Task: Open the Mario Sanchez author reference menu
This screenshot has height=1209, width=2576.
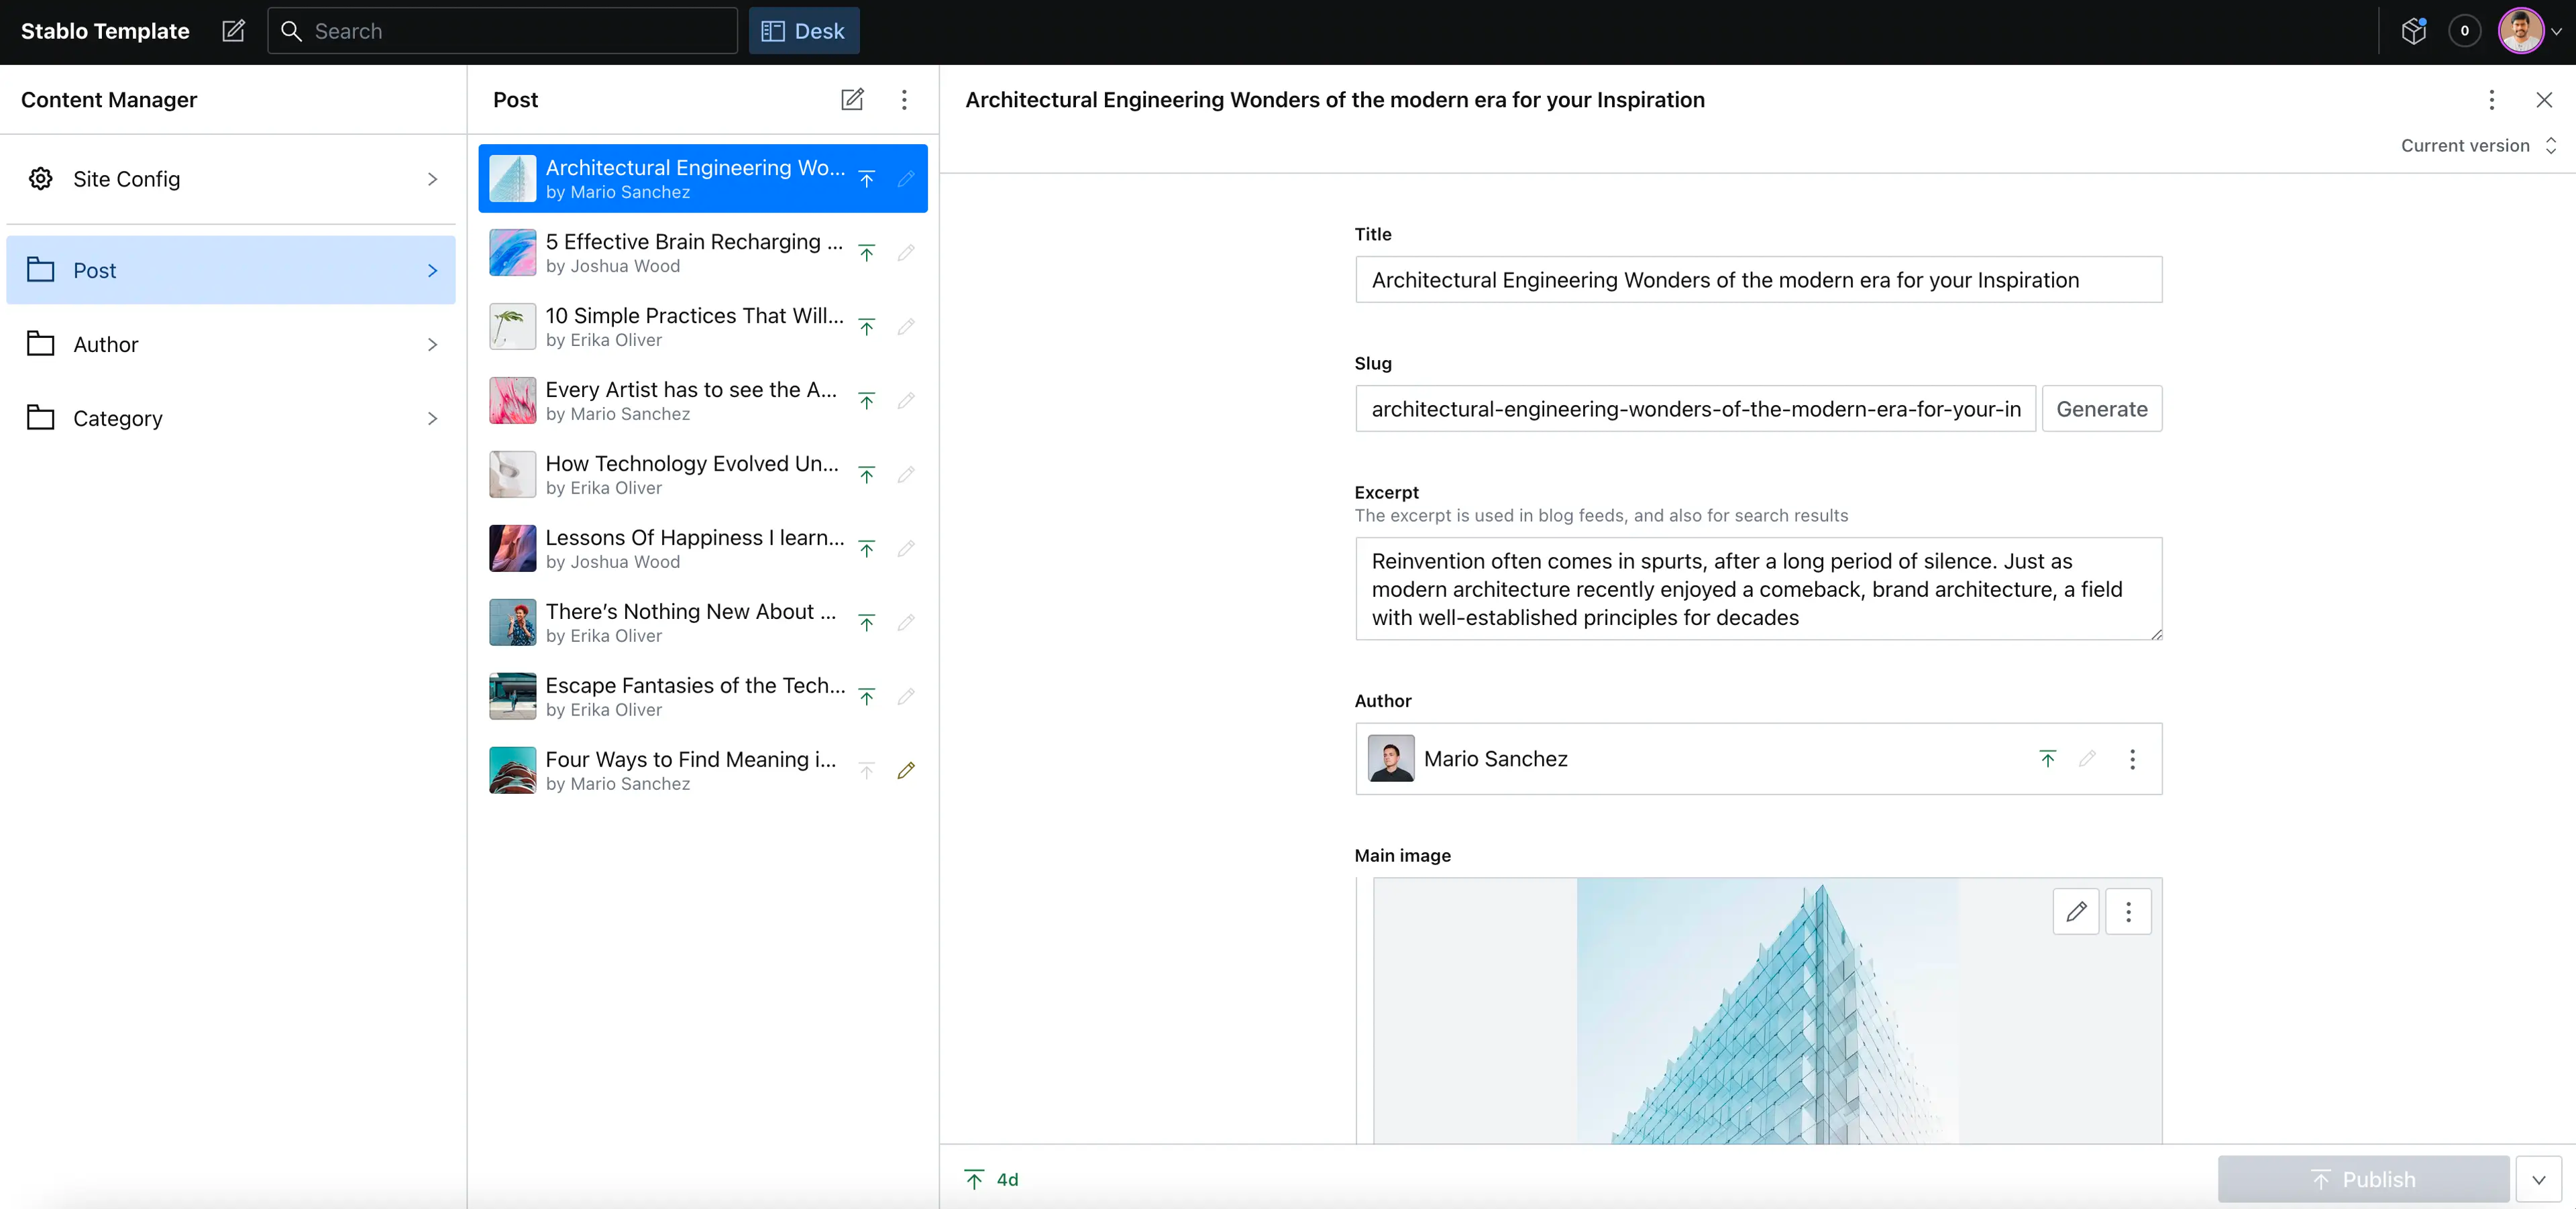Action: click(2132, 759)
